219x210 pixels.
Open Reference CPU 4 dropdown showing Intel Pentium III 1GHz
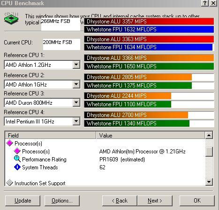coord(76,121)
